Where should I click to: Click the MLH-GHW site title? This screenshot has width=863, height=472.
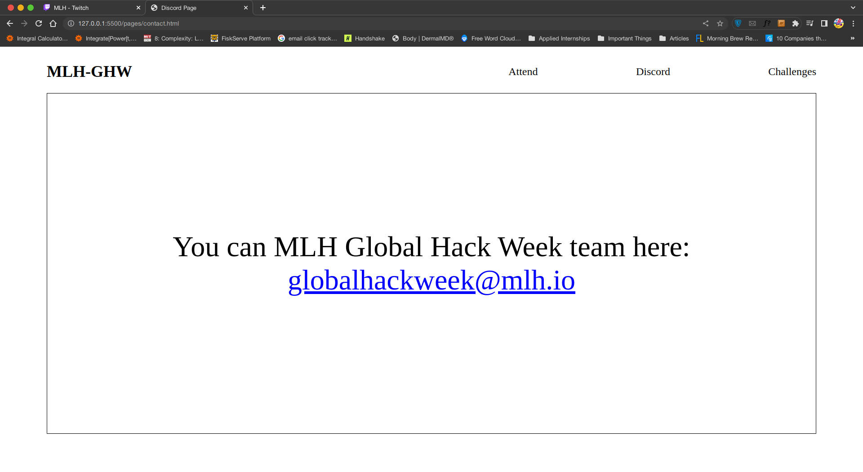tap(89, 71)
